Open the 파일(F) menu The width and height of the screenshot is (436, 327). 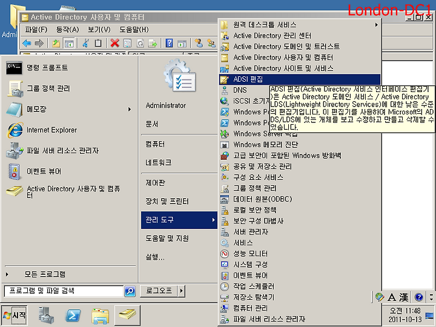36,30
